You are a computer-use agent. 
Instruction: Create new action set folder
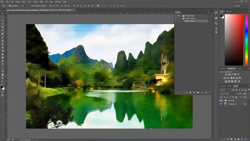(x=198, y=92)
